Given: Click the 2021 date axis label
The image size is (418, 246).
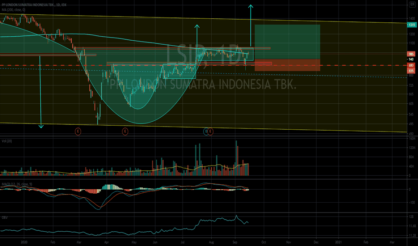Looking at the screenshot, I should point(339,242).
